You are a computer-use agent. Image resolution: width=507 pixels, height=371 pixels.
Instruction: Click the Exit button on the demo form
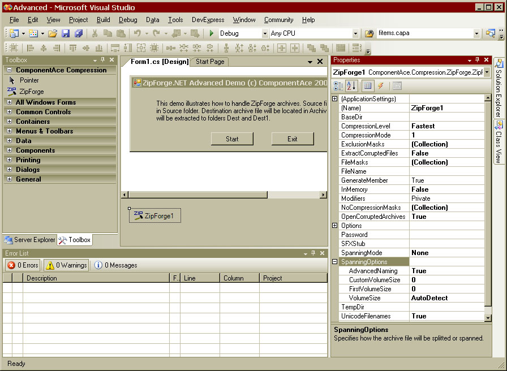click(x=293, y=139)
